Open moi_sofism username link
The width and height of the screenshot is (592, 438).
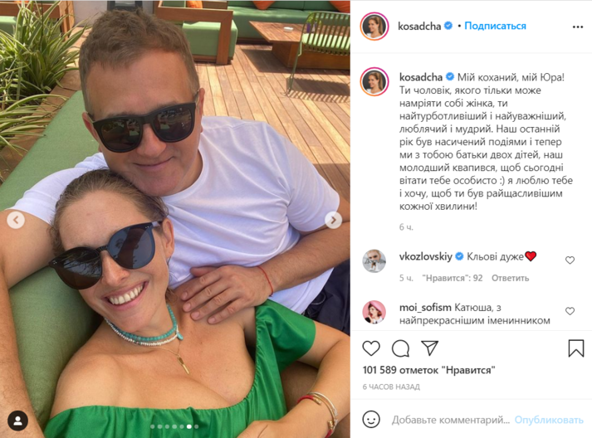point(425,308)
